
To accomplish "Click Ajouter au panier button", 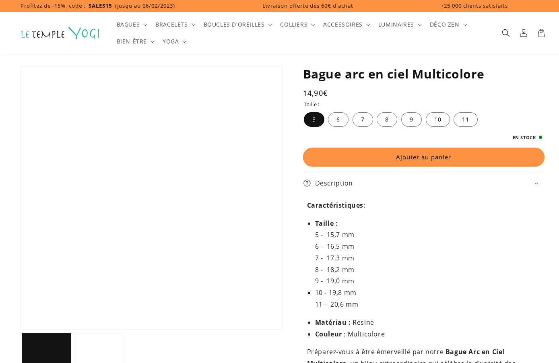I will click(423, 157).
